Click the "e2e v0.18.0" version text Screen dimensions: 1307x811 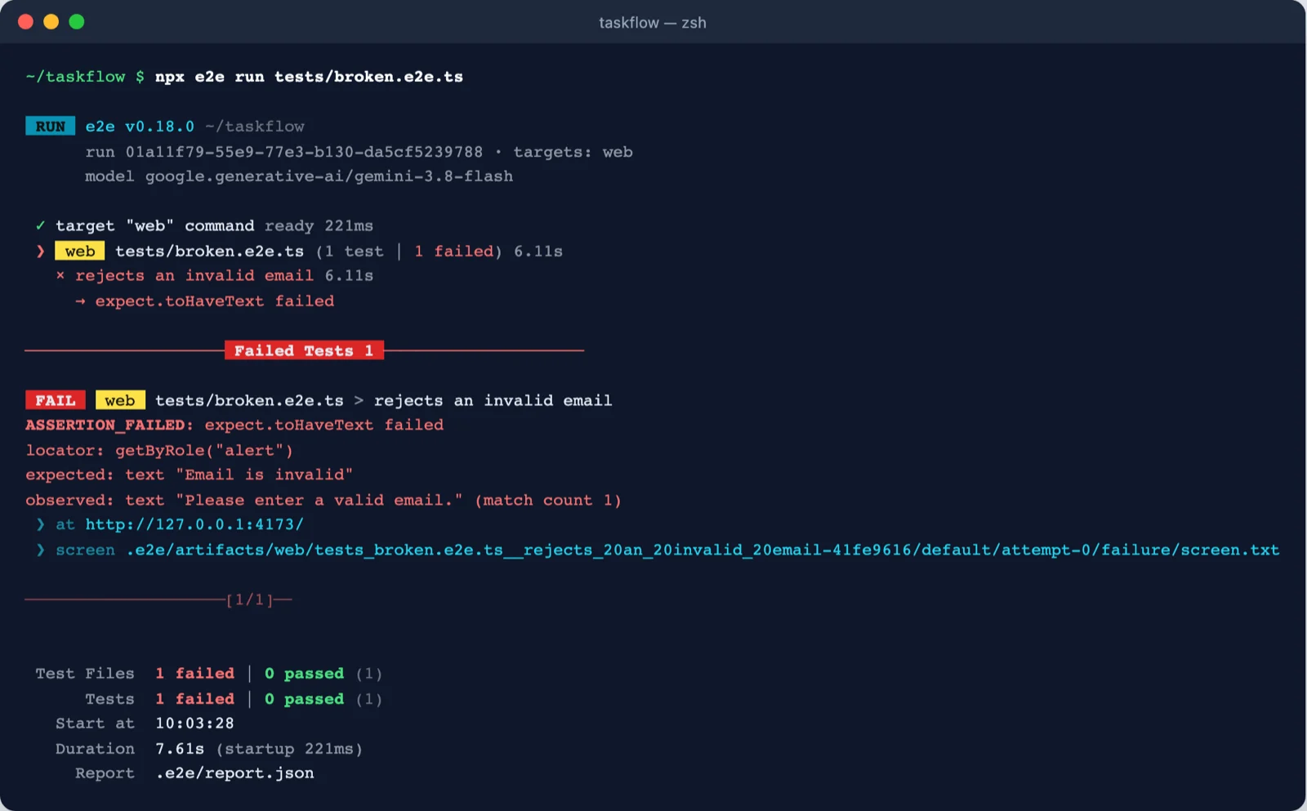coord(140,127)
